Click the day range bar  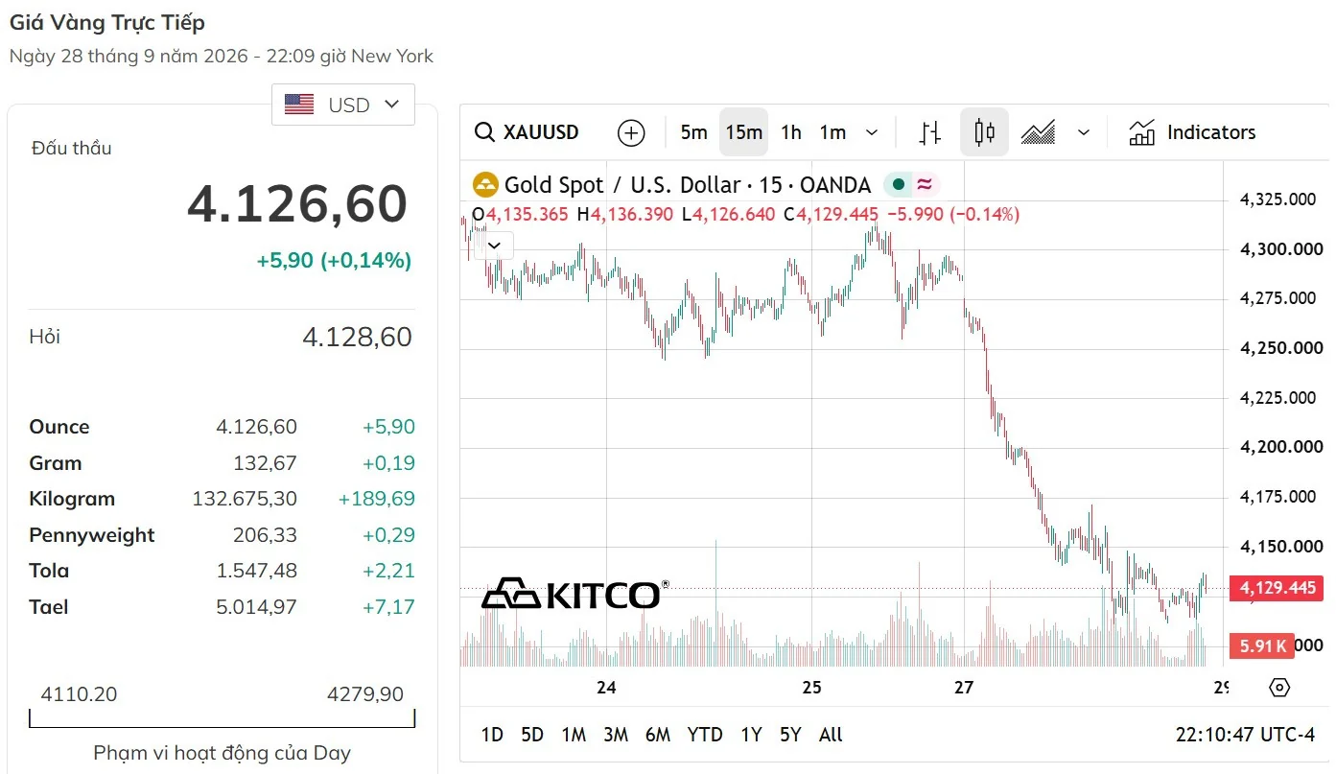223,718
